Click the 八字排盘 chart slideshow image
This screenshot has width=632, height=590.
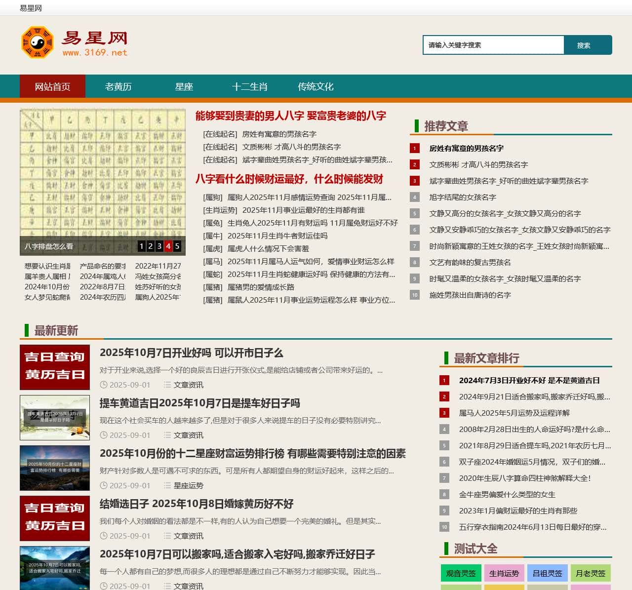(x=102, y=173)
